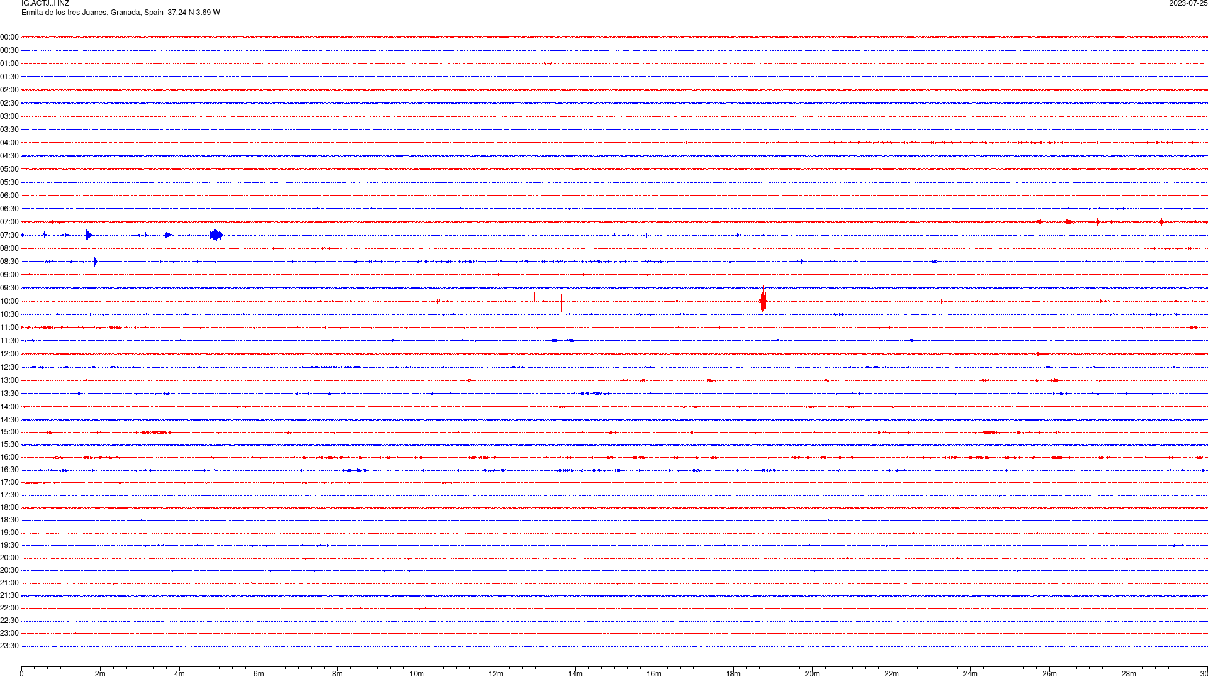Screen dimensions: 1208x679
Task: Select the 19:30 time row label
Action: tap(9, 545)
